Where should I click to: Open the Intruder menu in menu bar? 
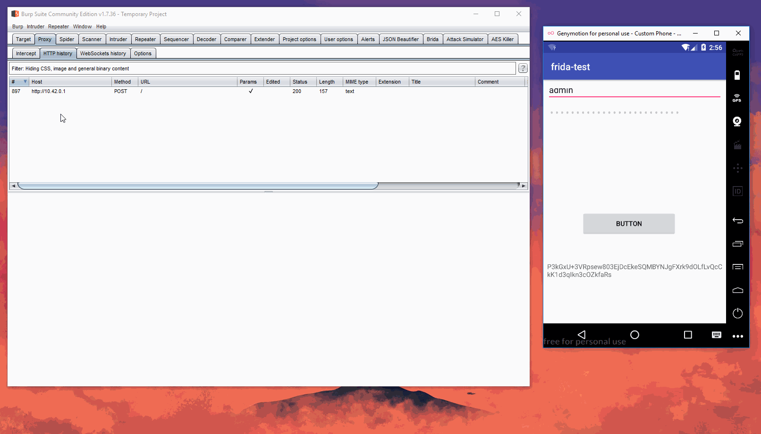(35, 26)
